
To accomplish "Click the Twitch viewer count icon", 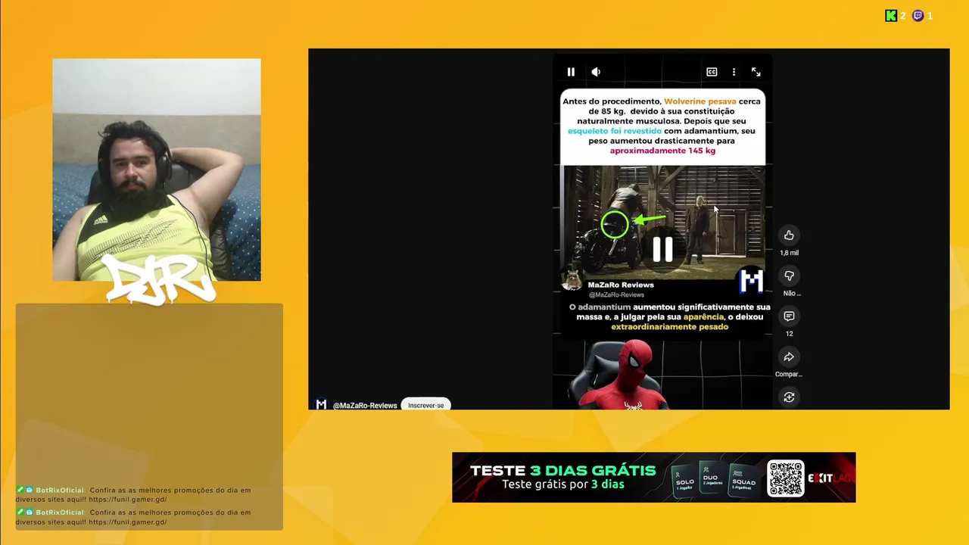I will point(918,16).
